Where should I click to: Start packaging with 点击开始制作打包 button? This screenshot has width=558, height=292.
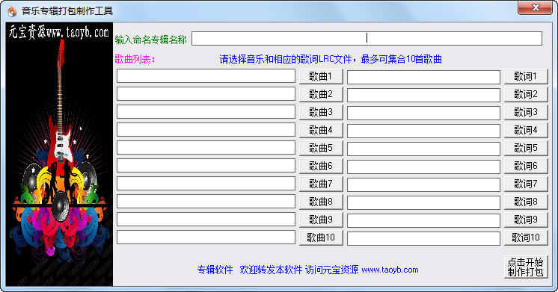[x=526, y=267]
